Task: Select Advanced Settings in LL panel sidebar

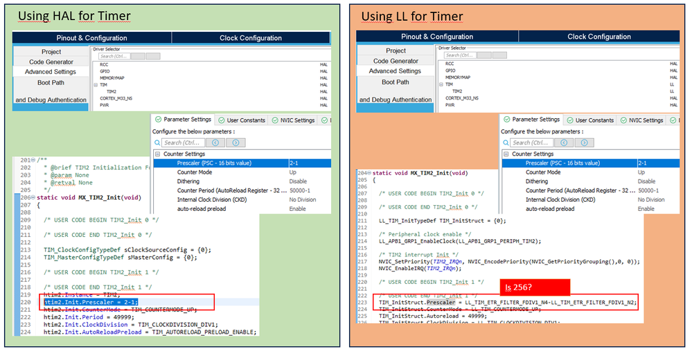Action: click(396, 71)
